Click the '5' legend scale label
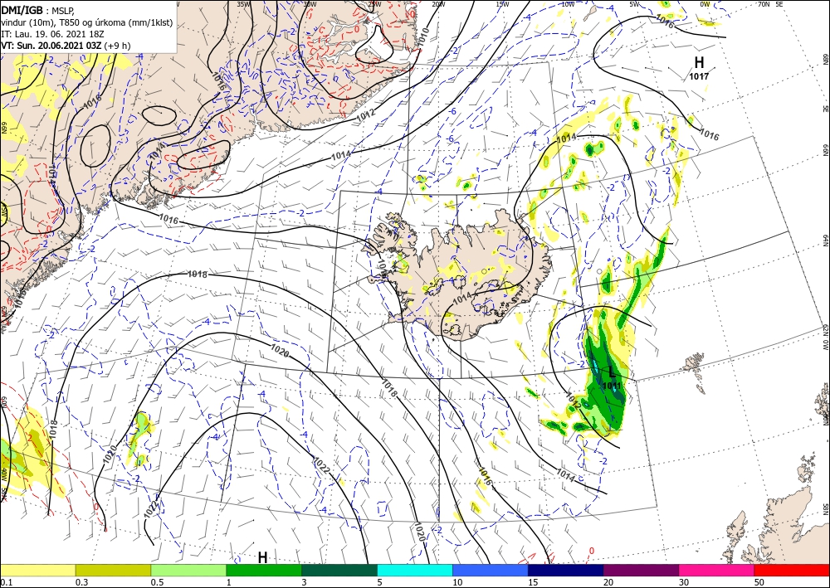The height and width of the screenshot is (588, 830). (x=380, y=582)
